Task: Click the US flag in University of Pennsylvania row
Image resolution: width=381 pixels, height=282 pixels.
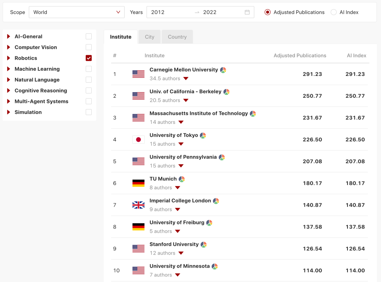Action: pyautogui.click(x=139, y=161)
